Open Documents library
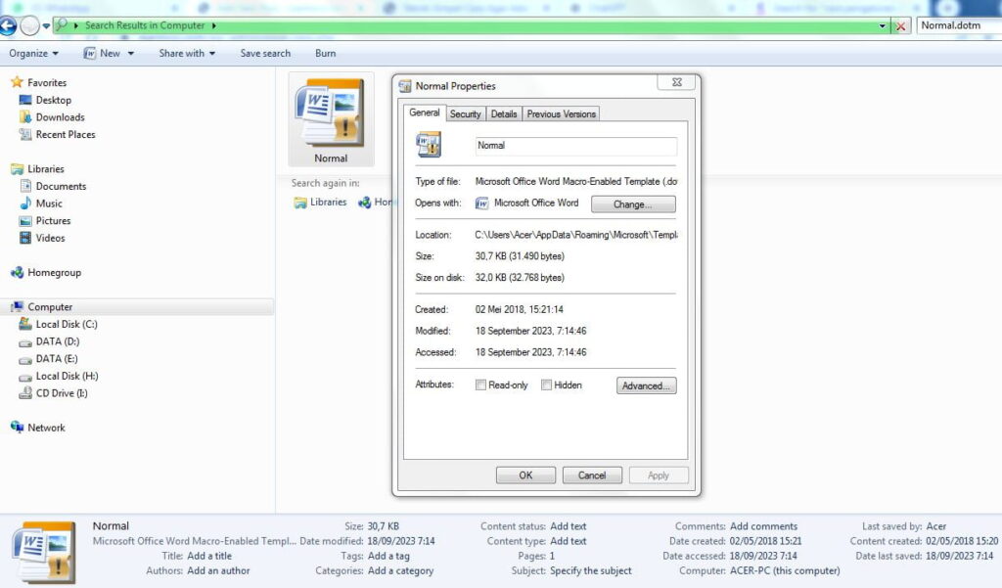Image resolution: width=1002 pixels, height=588 pixels. coord(61,186)
